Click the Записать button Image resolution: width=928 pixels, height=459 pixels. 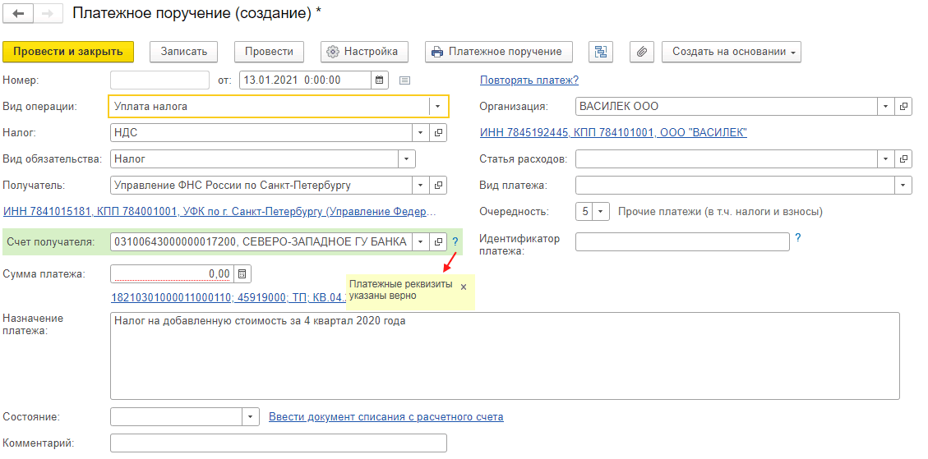[x=183, y=52]
